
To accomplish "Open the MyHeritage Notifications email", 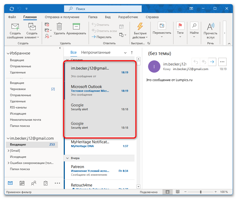I will point(99,146).
